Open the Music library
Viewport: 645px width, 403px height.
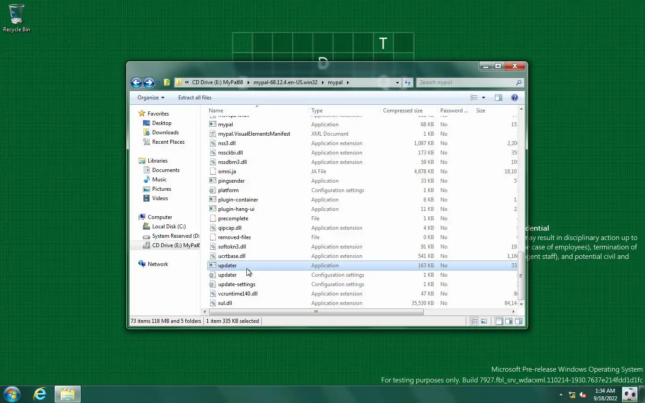pos(159,180)
